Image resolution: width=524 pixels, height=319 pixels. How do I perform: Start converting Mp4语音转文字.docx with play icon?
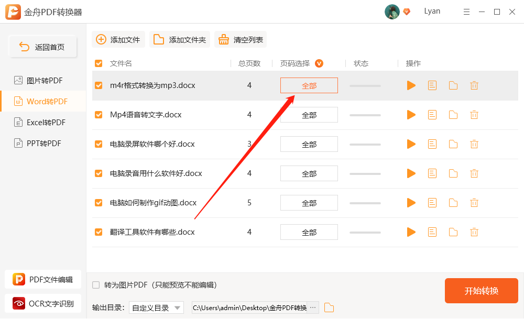coord(411,115)
